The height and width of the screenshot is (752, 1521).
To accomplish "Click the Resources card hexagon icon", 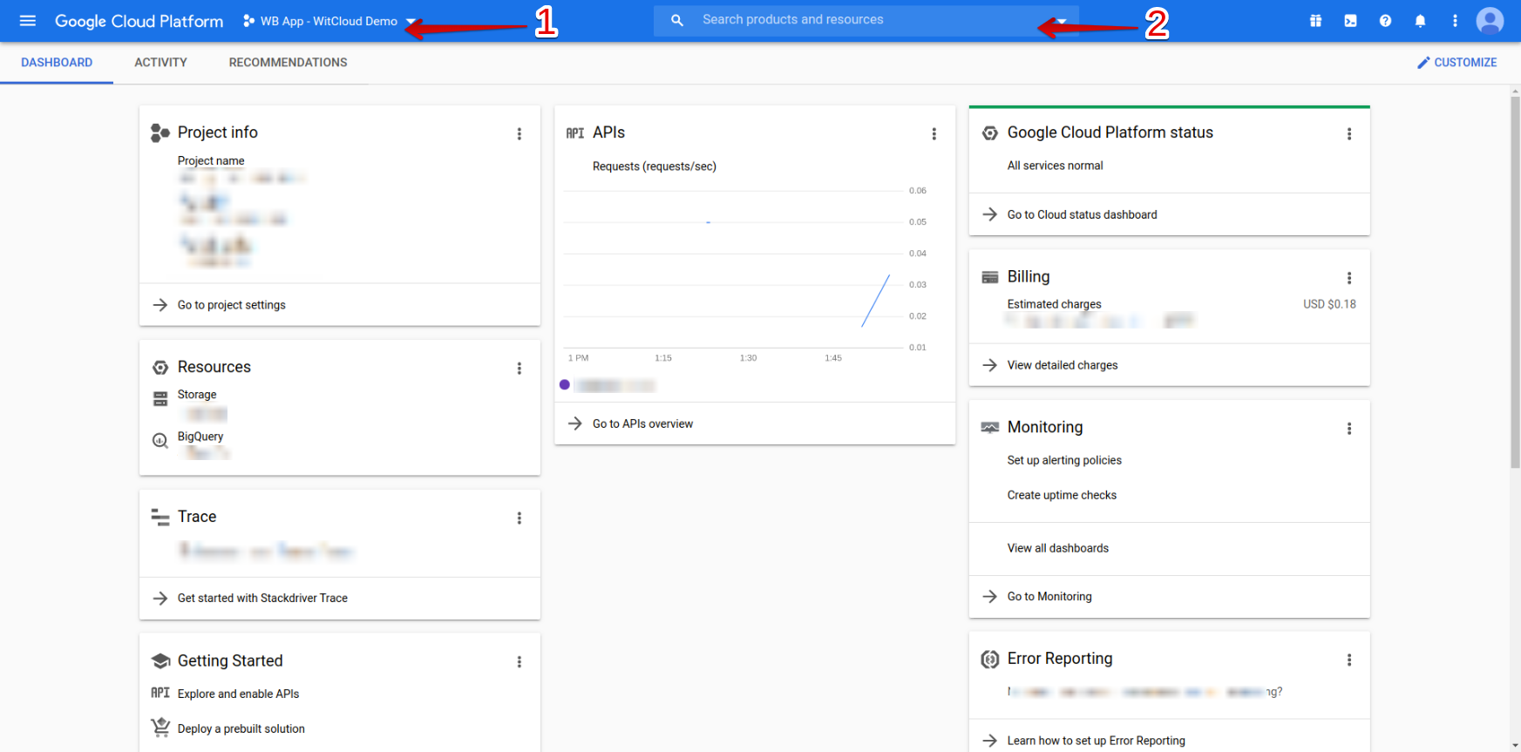I will tap(160, 368).
